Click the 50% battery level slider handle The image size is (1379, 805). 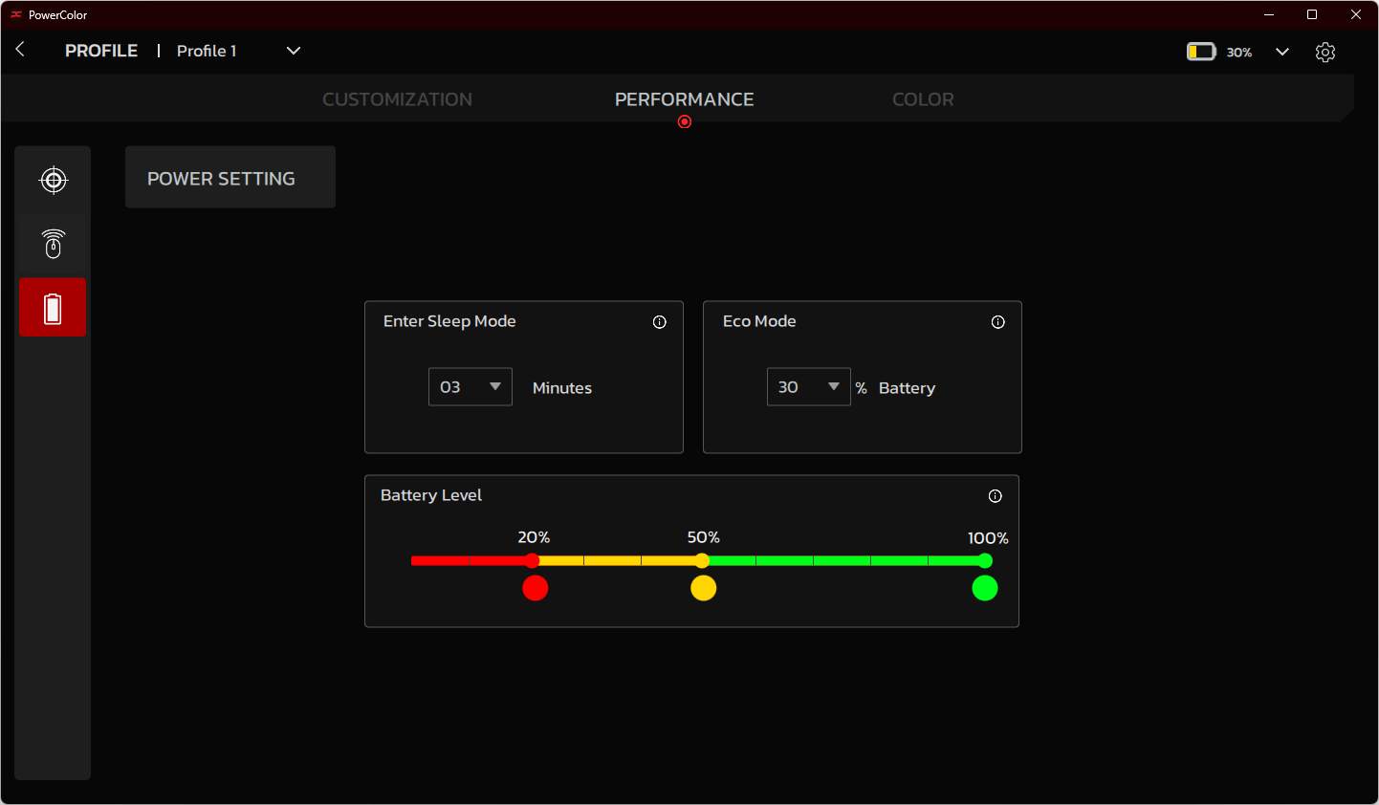[x=702, y=561]
